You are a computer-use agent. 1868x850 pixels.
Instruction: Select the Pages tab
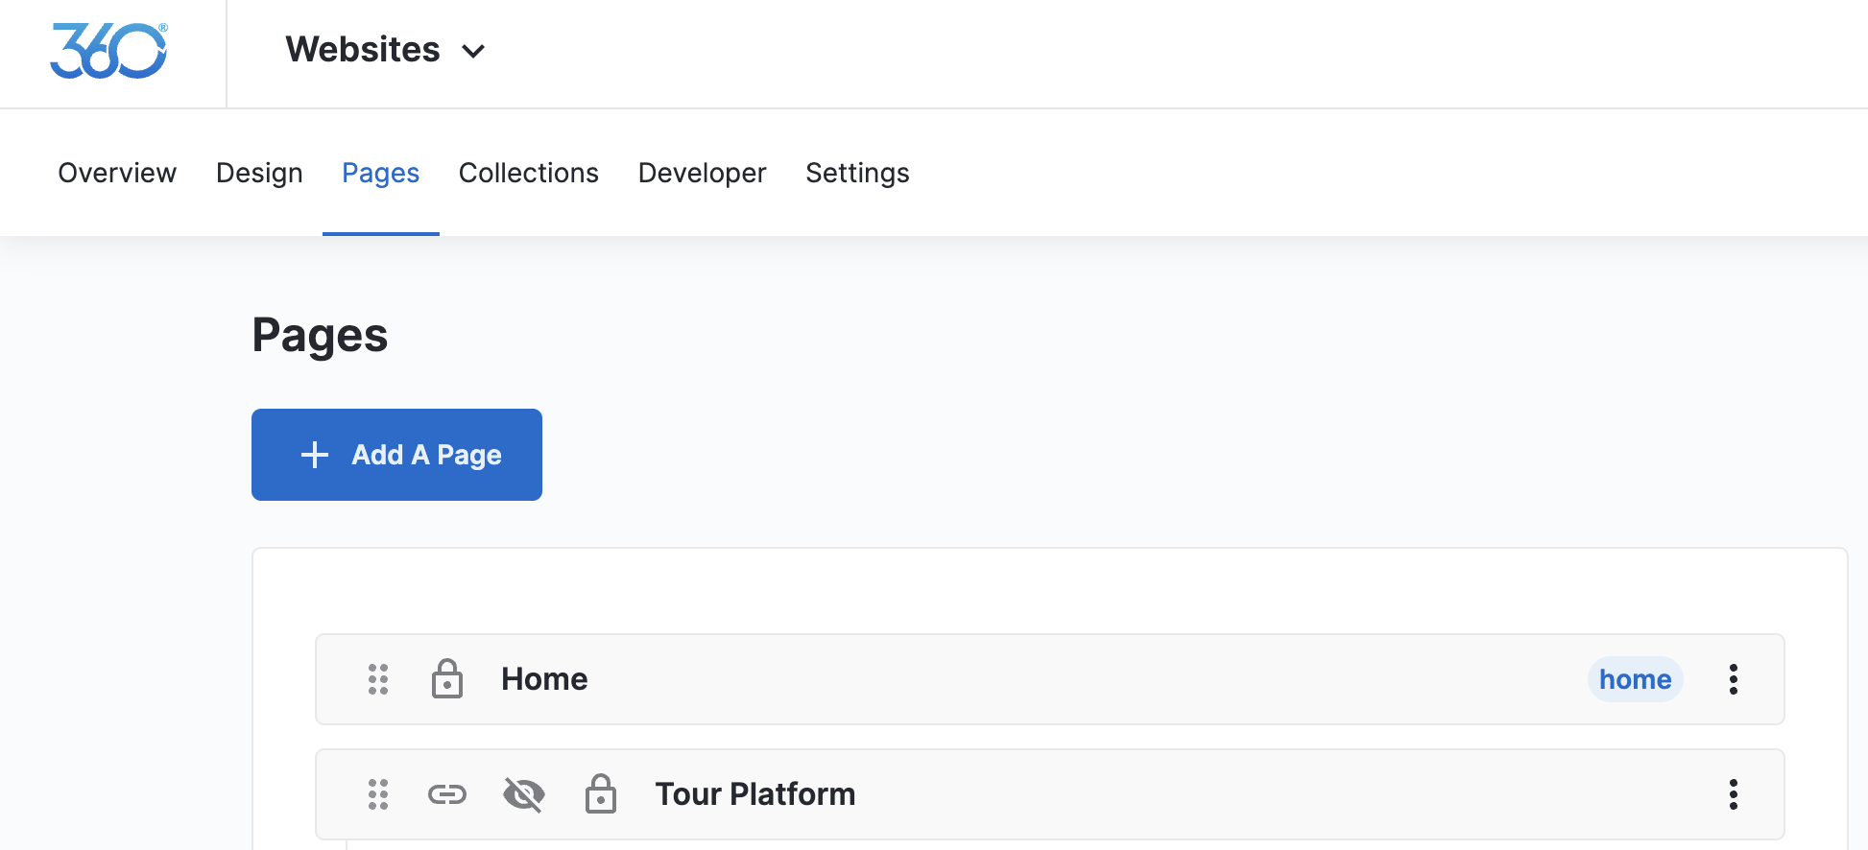(x=380, y=173)
